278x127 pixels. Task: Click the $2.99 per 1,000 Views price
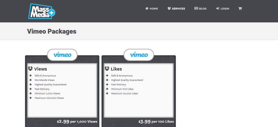tap(77, 121)
